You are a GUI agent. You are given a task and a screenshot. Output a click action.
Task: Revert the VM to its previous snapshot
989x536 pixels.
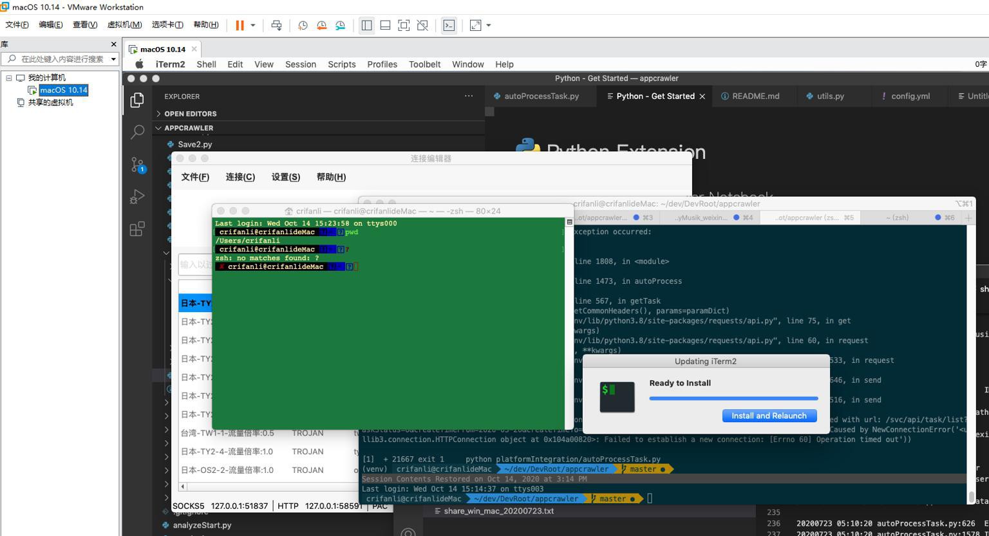click(321, 25)
